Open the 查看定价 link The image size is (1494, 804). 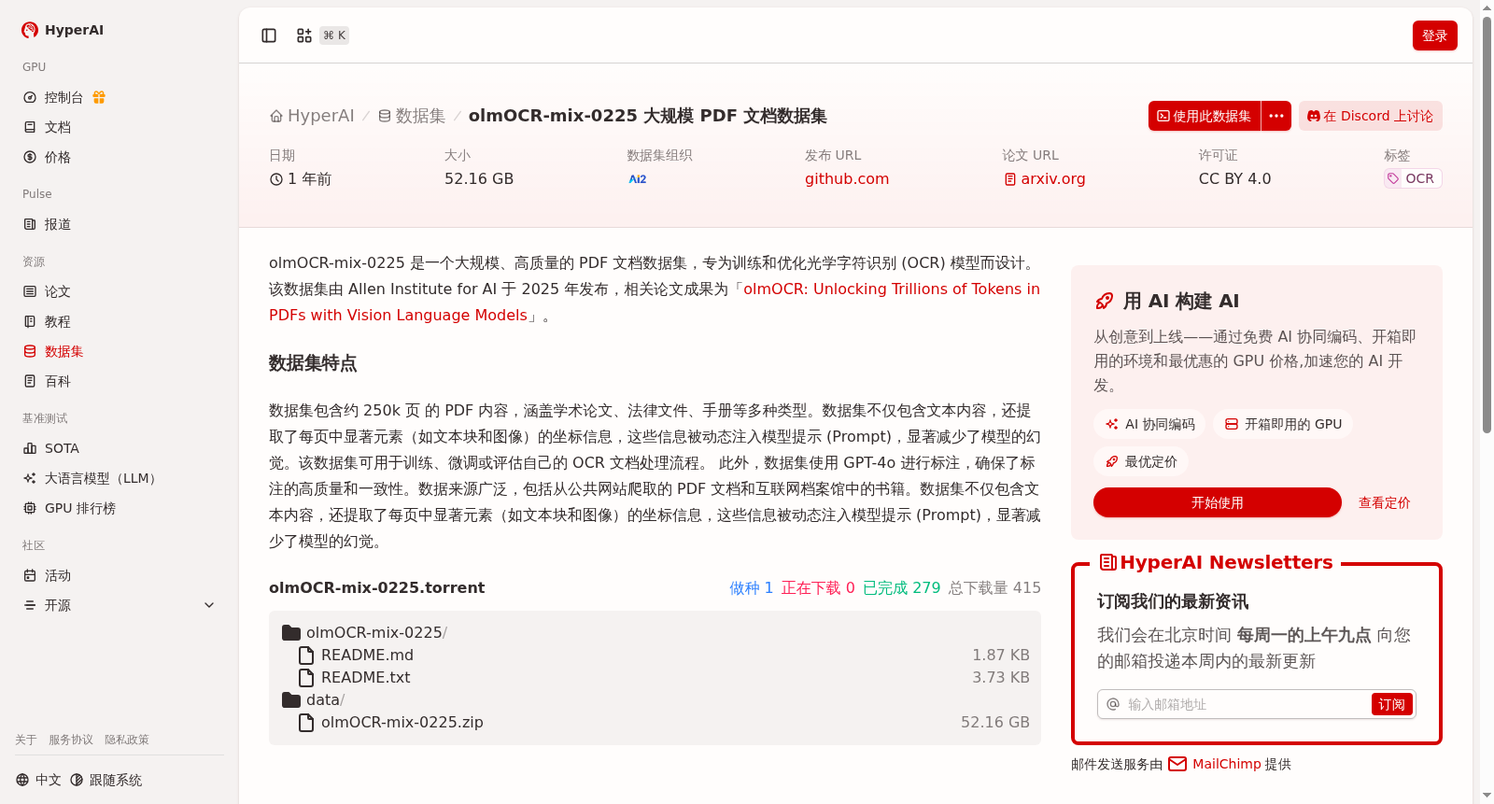pyautogui.click(x=1384, y=502)
